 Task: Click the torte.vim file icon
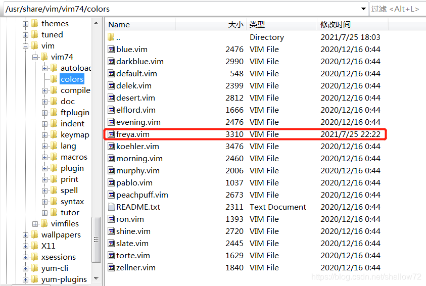(x=111, y=255)
